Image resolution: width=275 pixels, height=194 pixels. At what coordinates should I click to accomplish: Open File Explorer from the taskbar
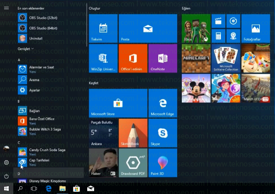tap(62, 188)
